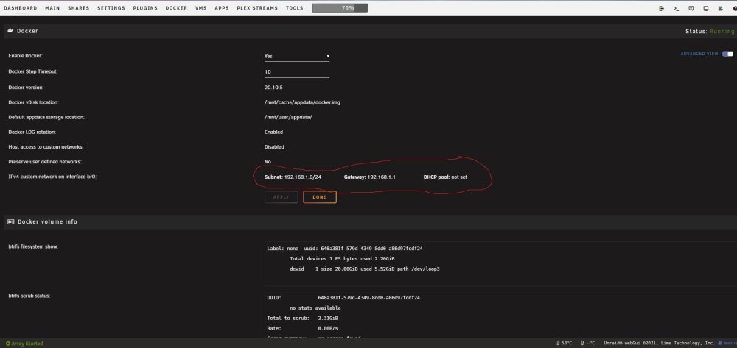Open the Docker tab
The width and height of the screenshot is (737, 348).
click(176, 8)
